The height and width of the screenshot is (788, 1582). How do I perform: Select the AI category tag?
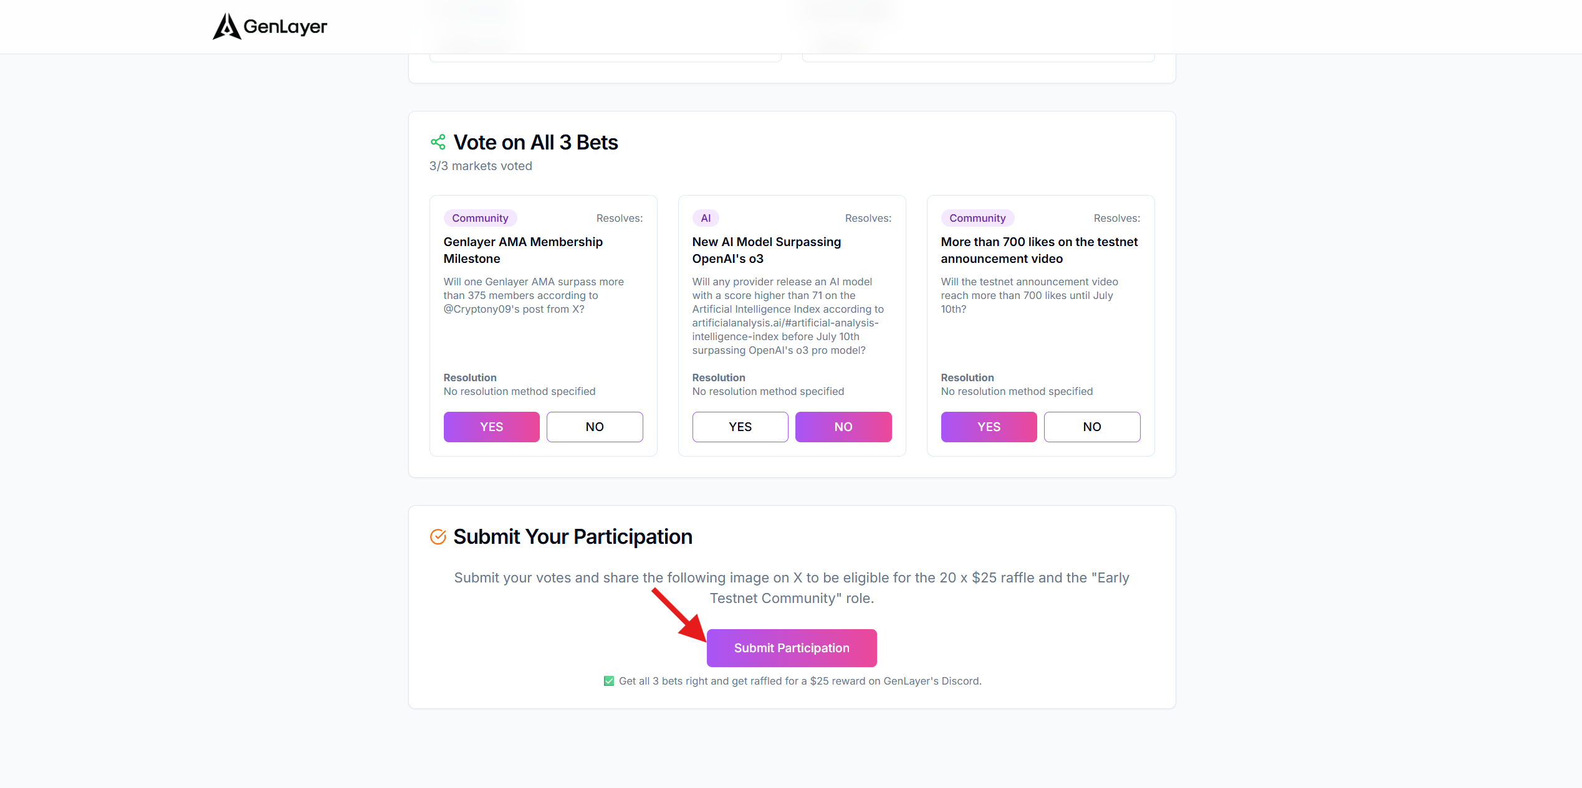tap(706, 218)
